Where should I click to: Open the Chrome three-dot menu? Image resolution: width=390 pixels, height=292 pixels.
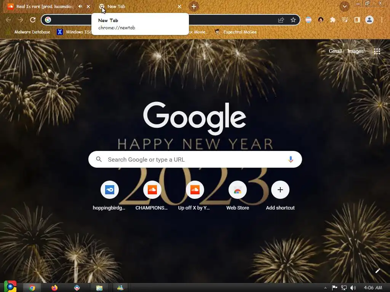[382, 20]
